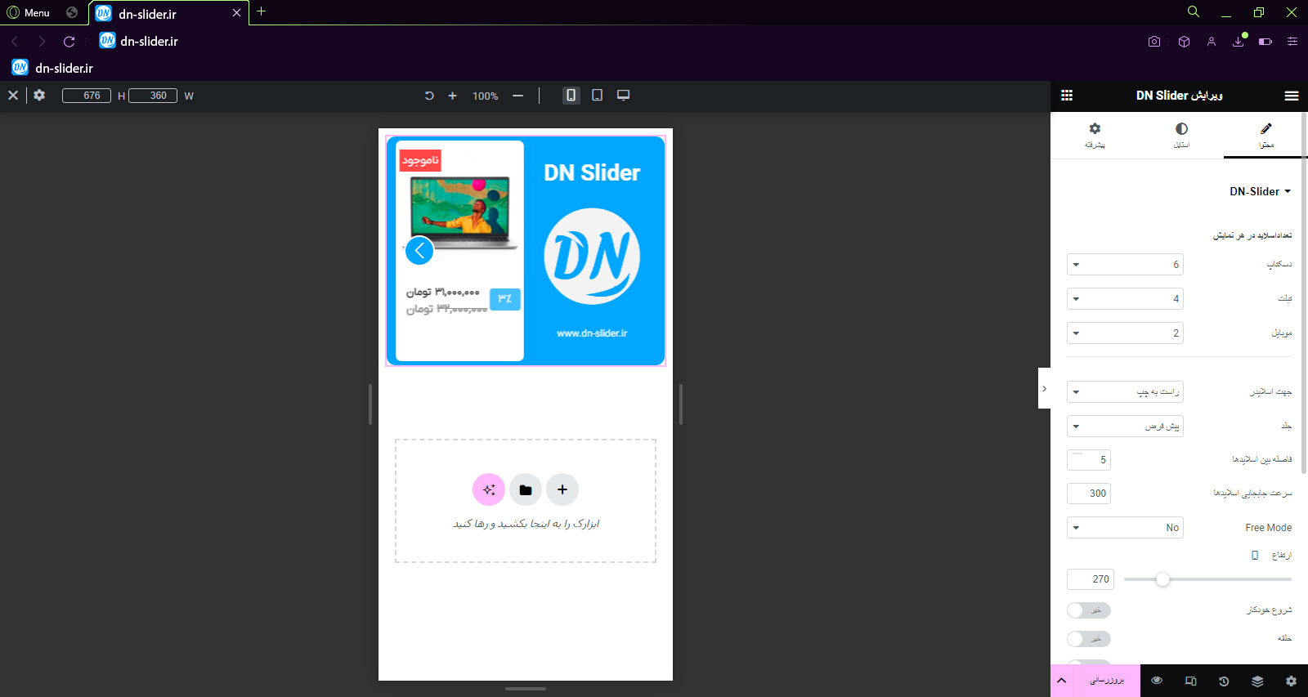Collapse the DN-Slider section
This screenshot has height=697, width=1308.
1261,191
